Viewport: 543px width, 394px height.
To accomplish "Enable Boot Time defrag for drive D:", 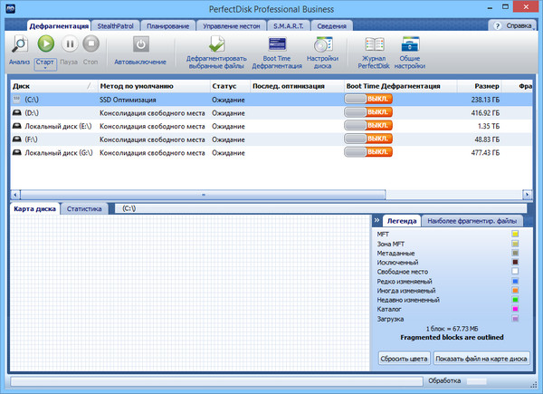I will pos(368,113).
